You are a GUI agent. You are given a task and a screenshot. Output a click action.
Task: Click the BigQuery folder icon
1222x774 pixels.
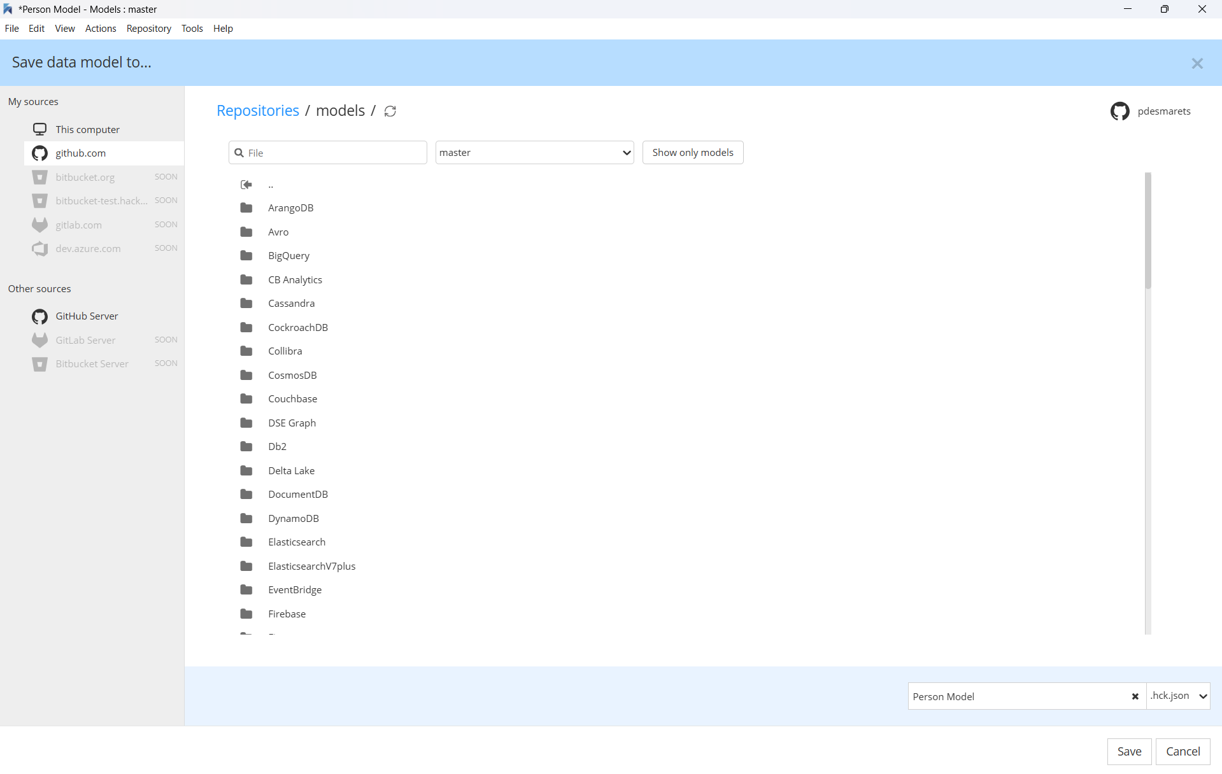coord(246,256)
